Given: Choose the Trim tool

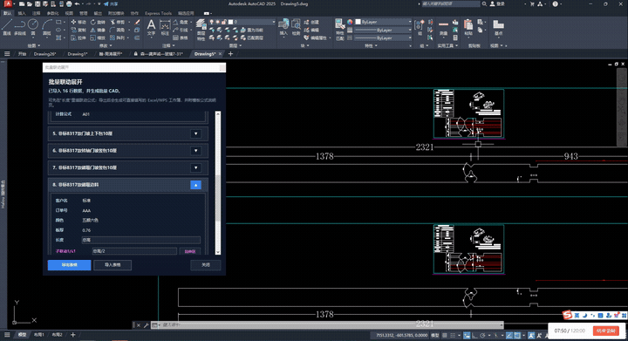Looking at the screenshot, I should (x=118, y=22).
